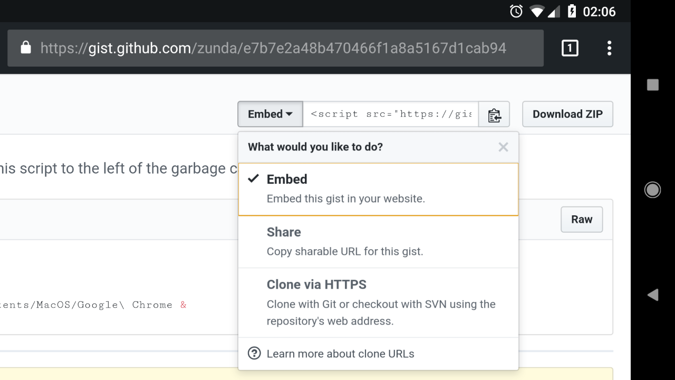Open 'Learn more about clone URLs' link
Viewport: 675px width, 380px height.
click(340, 354)
